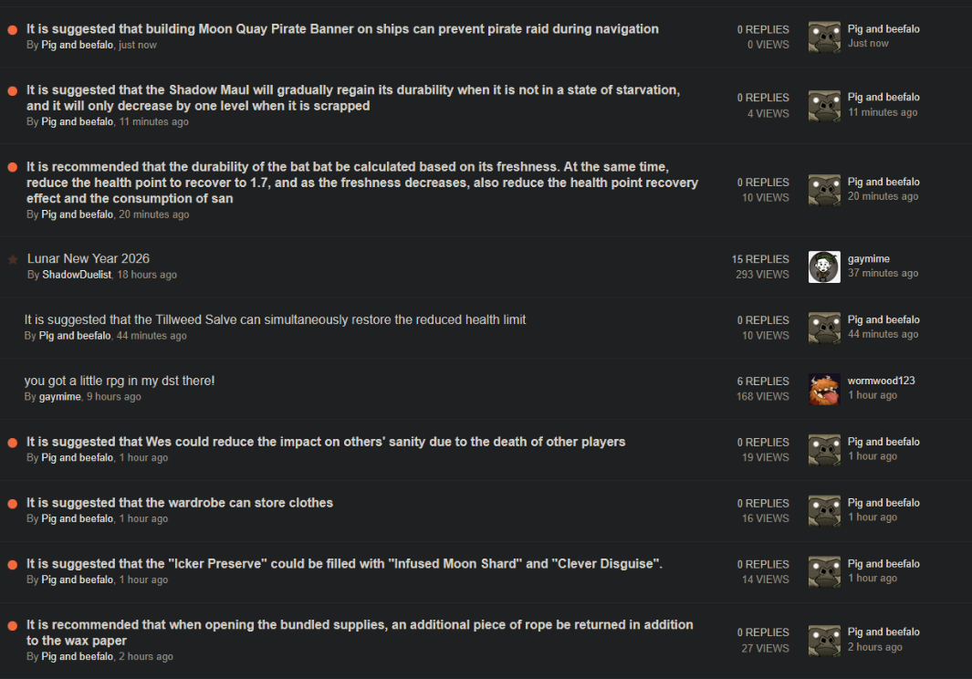The width and height of the screenshot is (972, 679).
Task: Click Pig and beefalo avatar in Tillweed Salve row
Action: pyautogui.click(x=824, y=328)
